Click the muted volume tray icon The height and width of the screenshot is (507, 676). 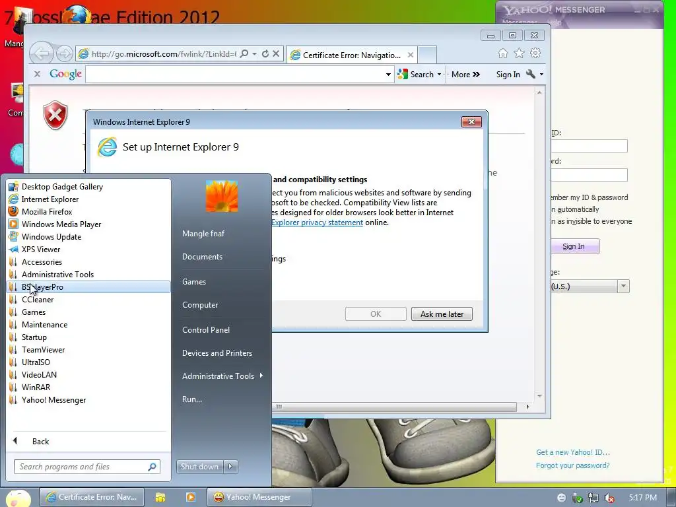(609, 498)
